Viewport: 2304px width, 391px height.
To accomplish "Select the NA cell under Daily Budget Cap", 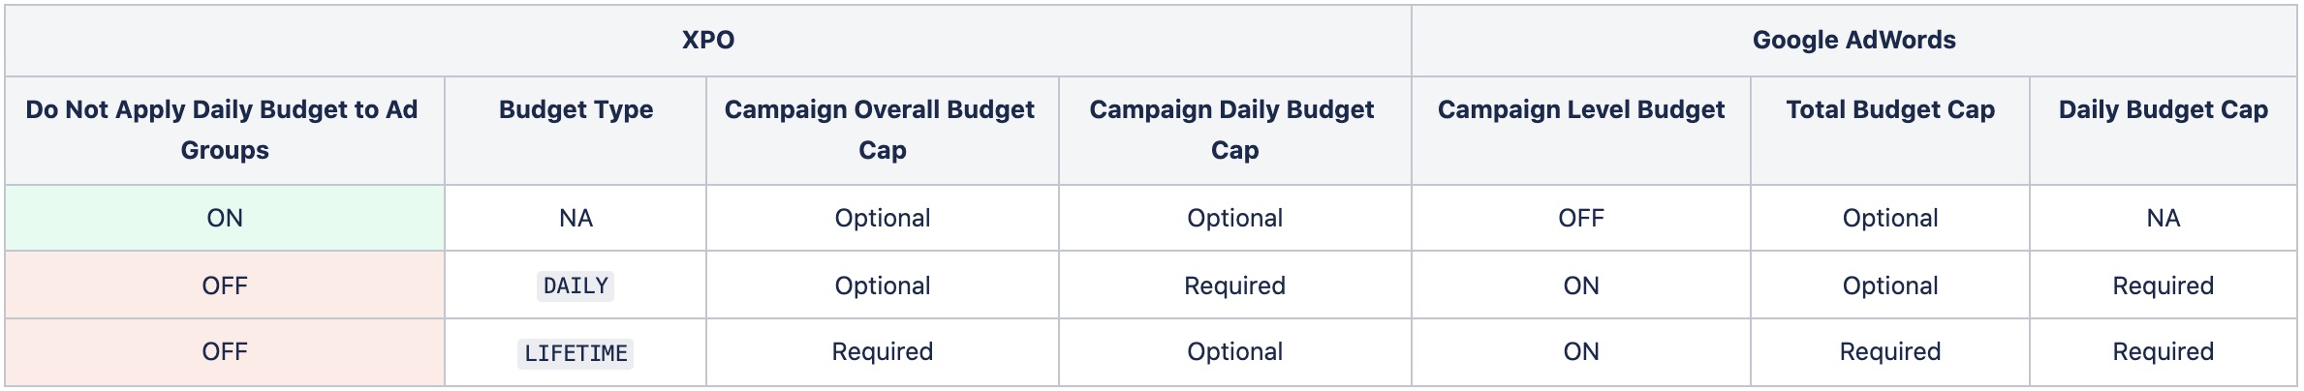I will tap(2163, 218).
